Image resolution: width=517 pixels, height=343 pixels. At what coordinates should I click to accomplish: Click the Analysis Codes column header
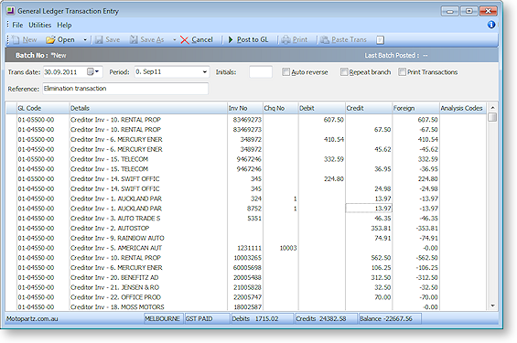[x=463, y=108]
